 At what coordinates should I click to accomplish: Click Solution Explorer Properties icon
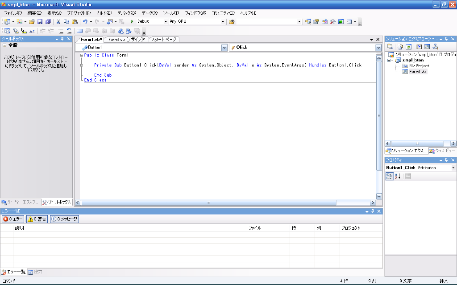click(390, 46)
